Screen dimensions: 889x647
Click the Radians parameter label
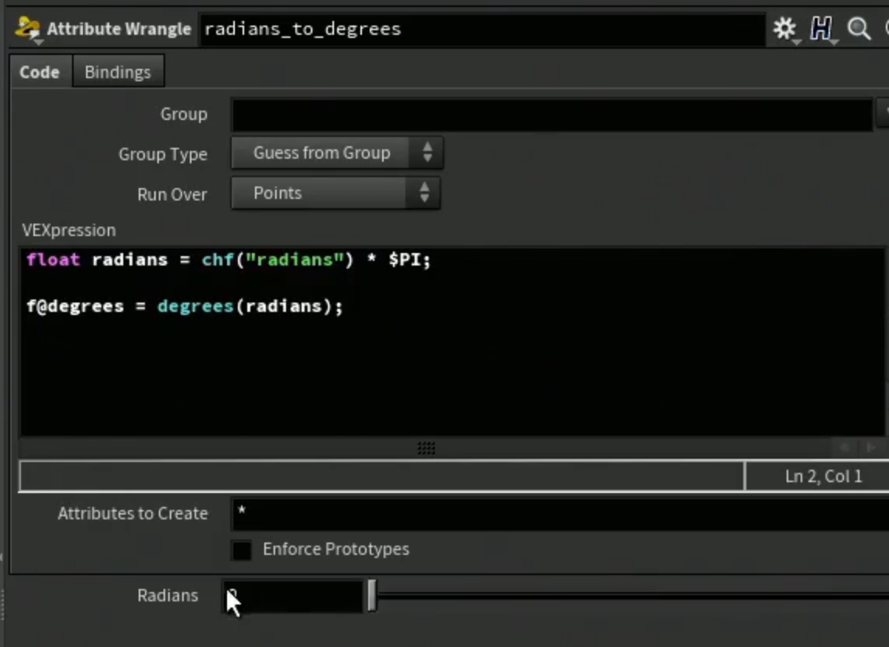coord(168,595)
